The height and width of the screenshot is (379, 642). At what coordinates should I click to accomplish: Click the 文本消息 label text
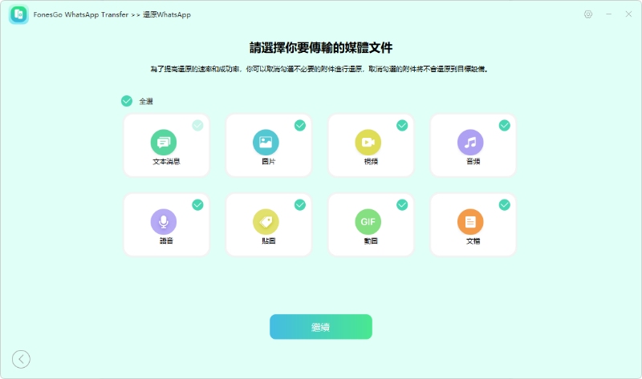(x=166, y=162)
